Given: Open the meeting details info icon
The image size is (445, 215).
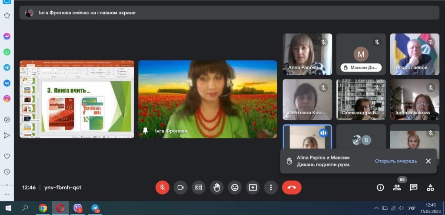Looking at the screenshot, I should tap(380, 187).
